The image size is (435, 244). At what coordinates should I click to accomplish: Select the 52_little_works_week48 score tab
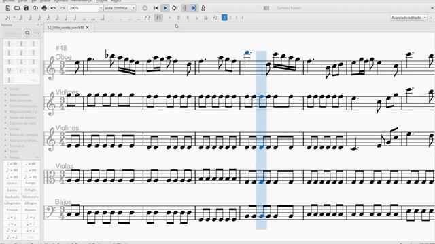pos(65,28)
